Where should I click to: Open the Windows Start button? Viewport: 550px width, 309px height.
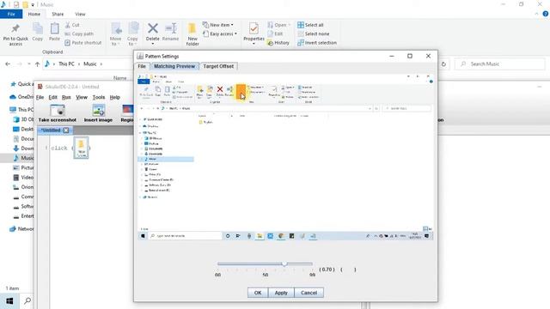point(9,301)
